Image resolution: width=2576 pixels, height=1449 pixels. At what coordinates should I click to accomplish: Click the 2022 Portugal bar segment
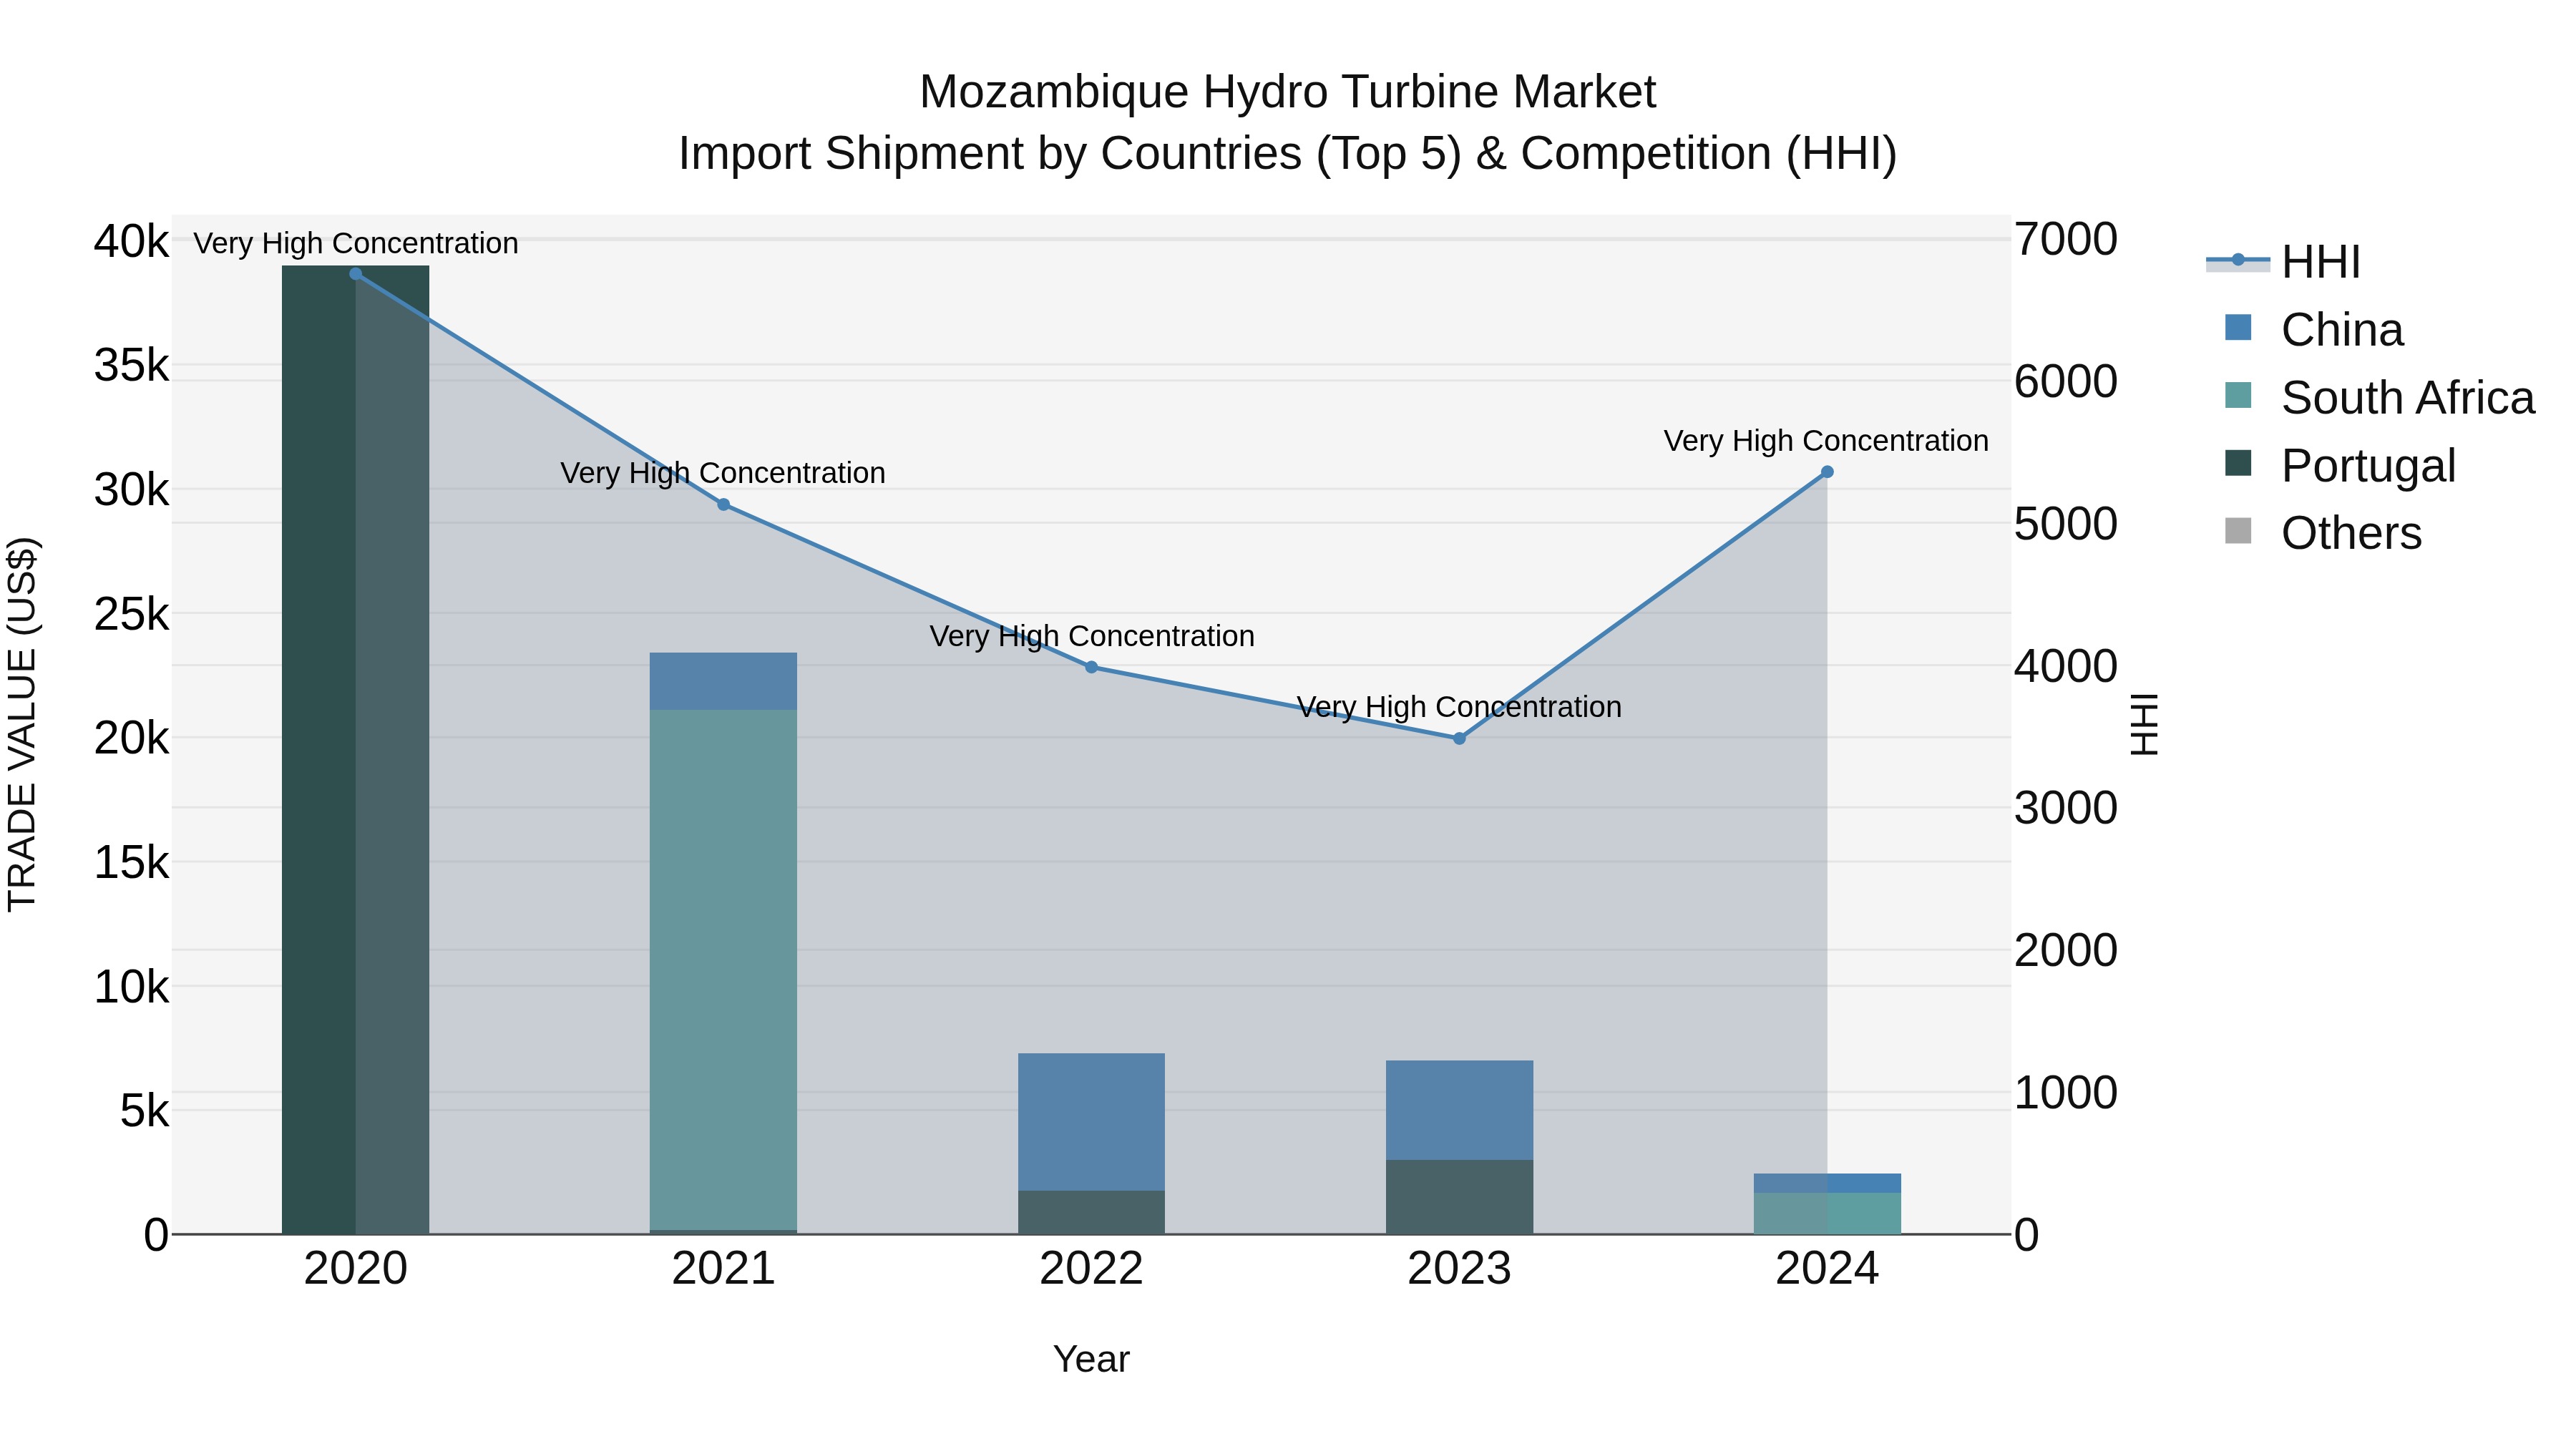(x=1092, y=1213)
